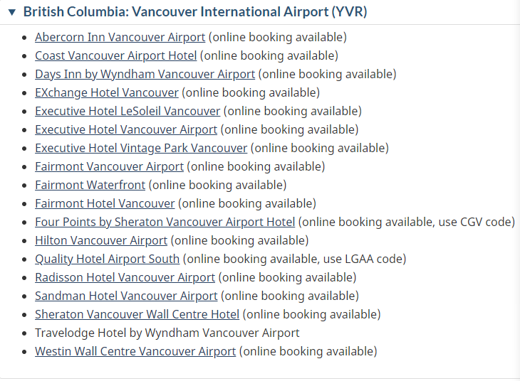Image resolution: width=520 pixels, height=381 pixels.
Task: Collapse the British Columbia Vancouver Airport section
Action: 12,12
